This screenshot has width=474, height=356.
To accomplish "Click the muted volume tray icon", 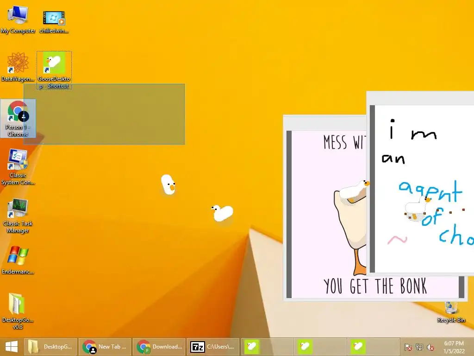I will click(430, 347).
